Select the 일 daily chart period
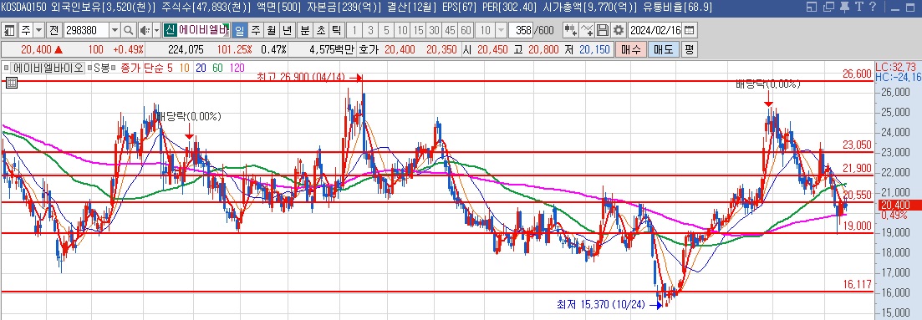The image size is (922, 320). pyautogui.click(x=240, y=31)
